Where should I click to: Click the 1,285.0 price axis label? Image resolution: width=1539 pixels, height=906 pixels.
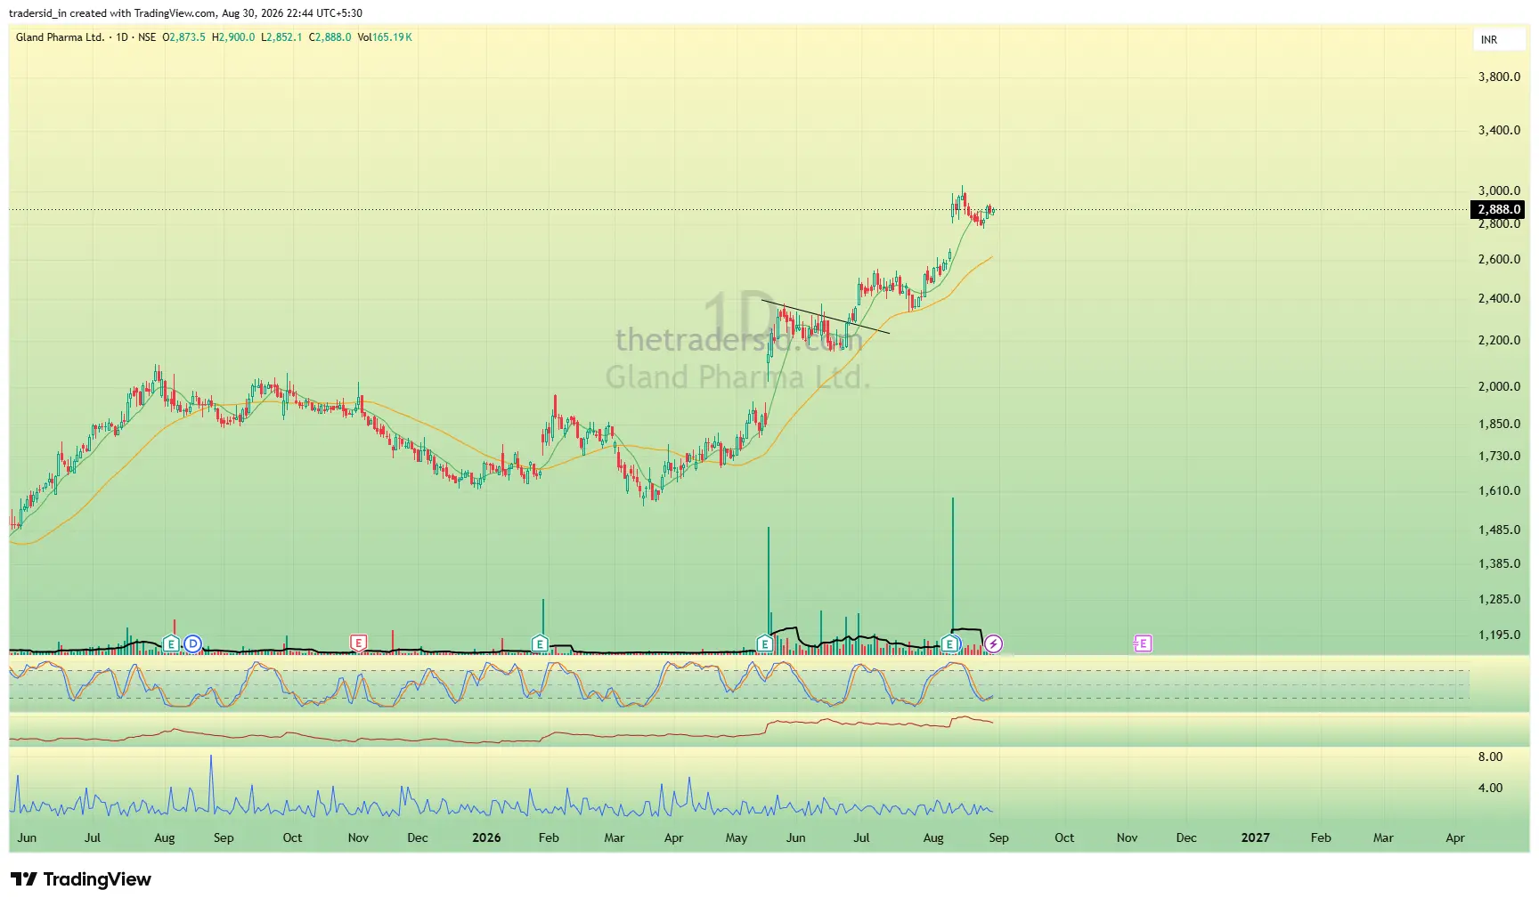1499,599
